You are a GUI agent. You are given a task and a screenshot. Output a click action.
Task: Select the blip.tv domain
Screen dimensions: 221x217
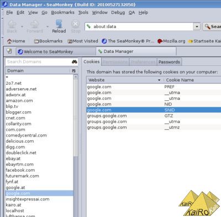(39, 106)
